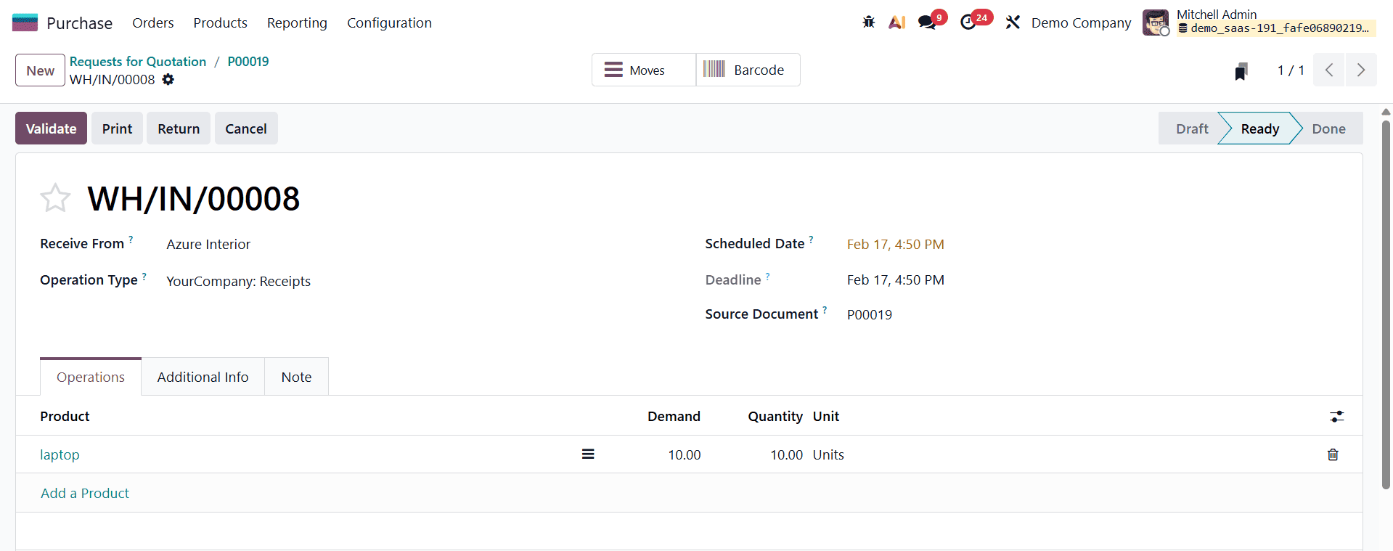1393x551 pixels.
Task: Mark WH/IN/00008 as favorite with the star
Action: click(x=55, y=197)
